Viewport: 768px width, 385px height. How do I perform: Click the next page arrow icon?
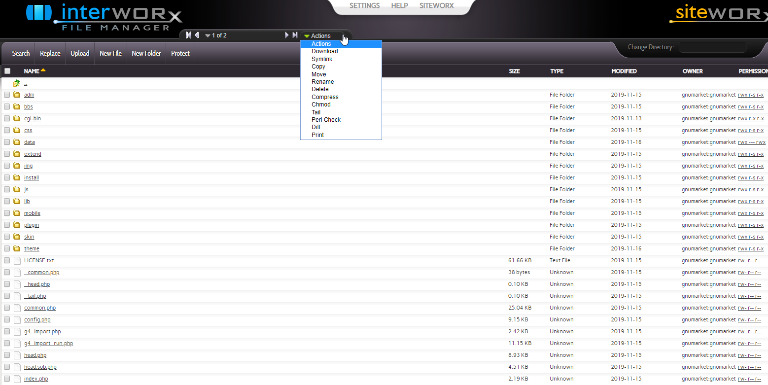[x=287, y=35]
